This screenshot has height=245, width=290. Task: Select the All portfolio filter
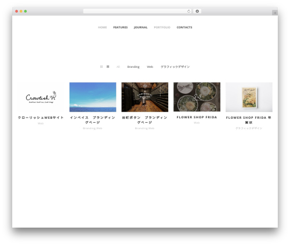click(118, 67)
